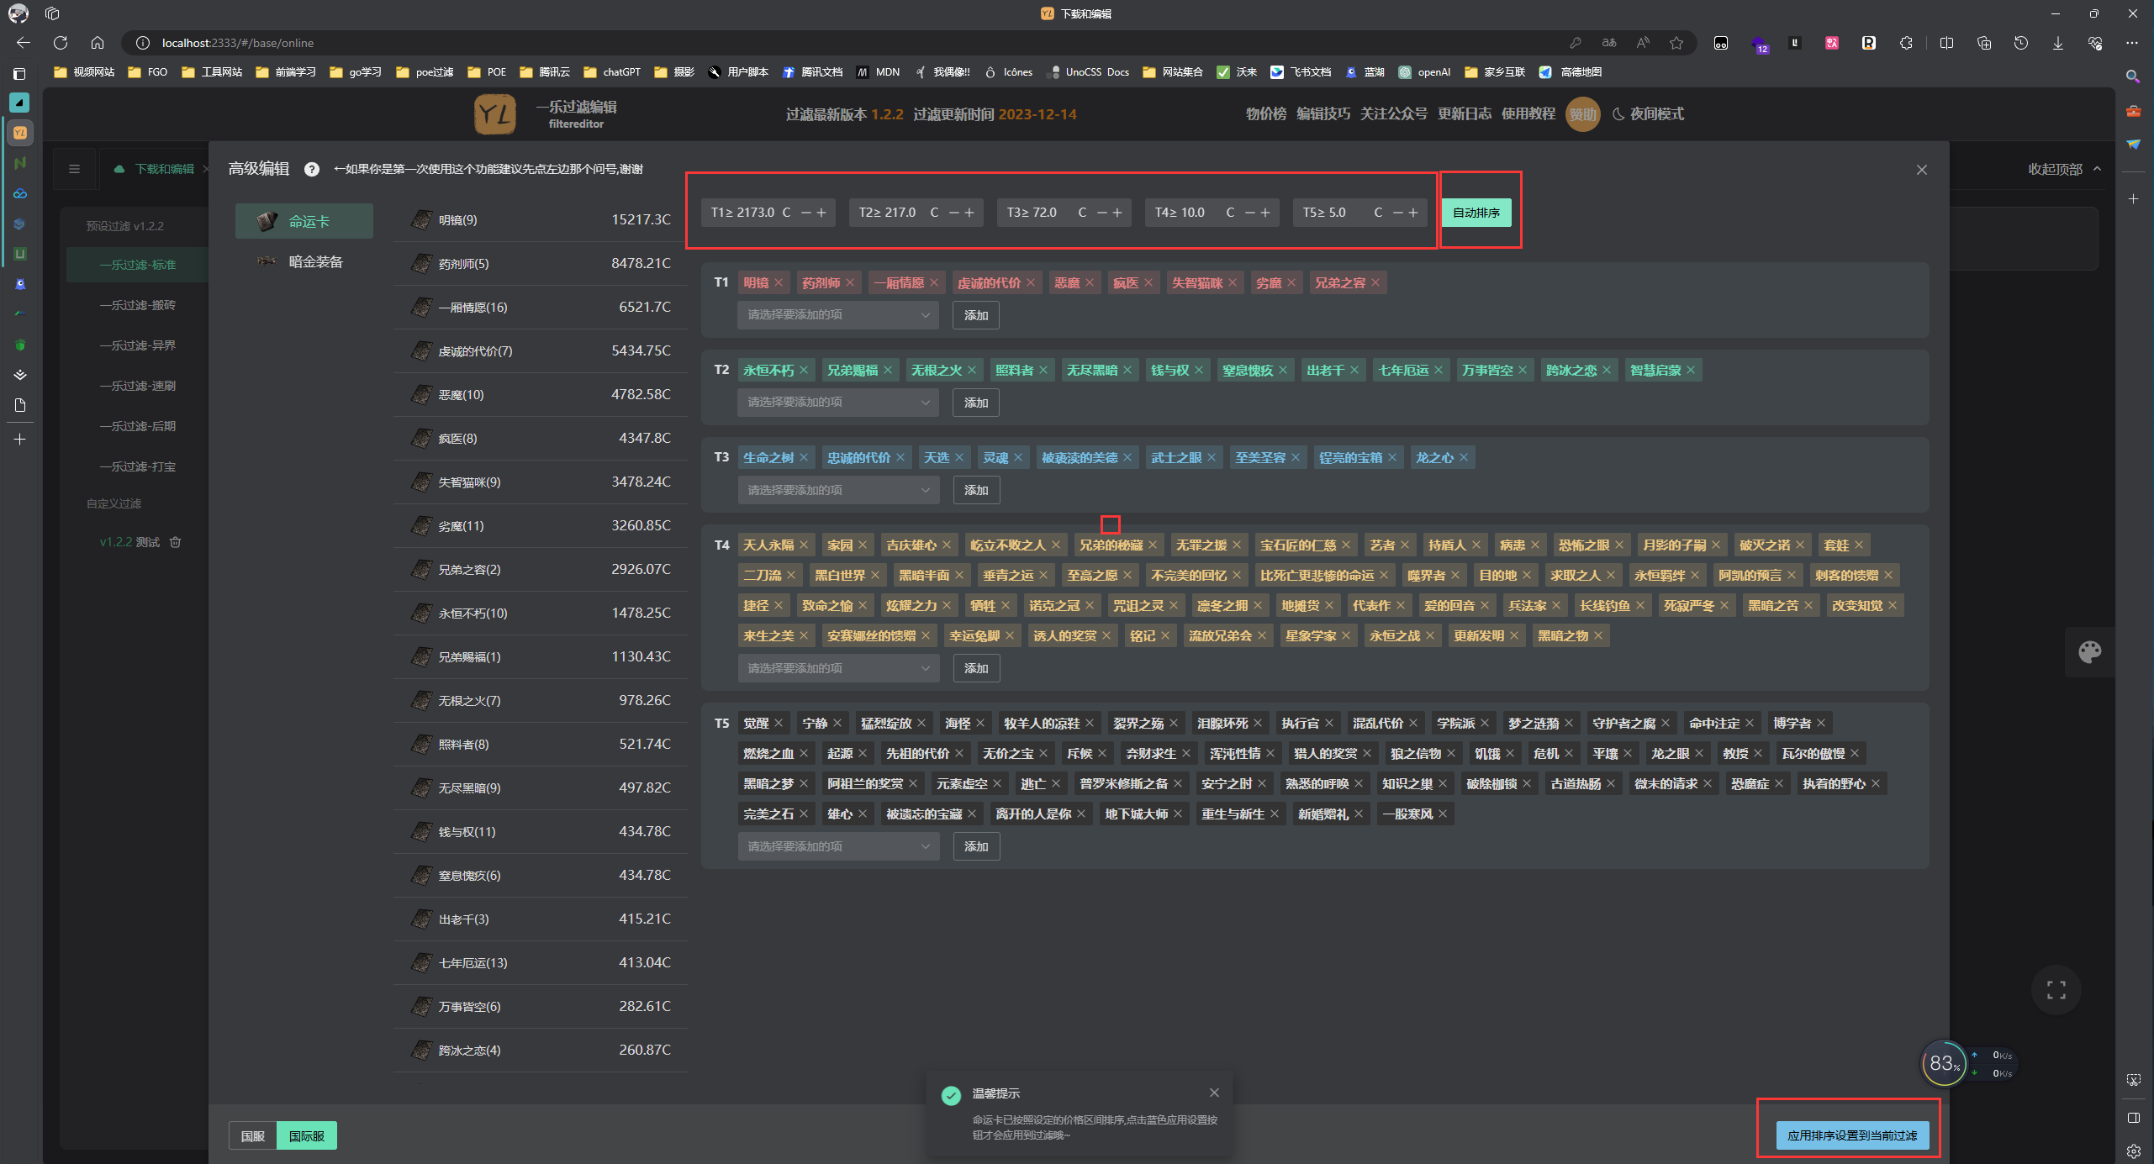This screenshot has width=2154, height=1164.
Task: Open 物价榜 in top navigation
Action: pyautogui.click(x=1266, y=114)
